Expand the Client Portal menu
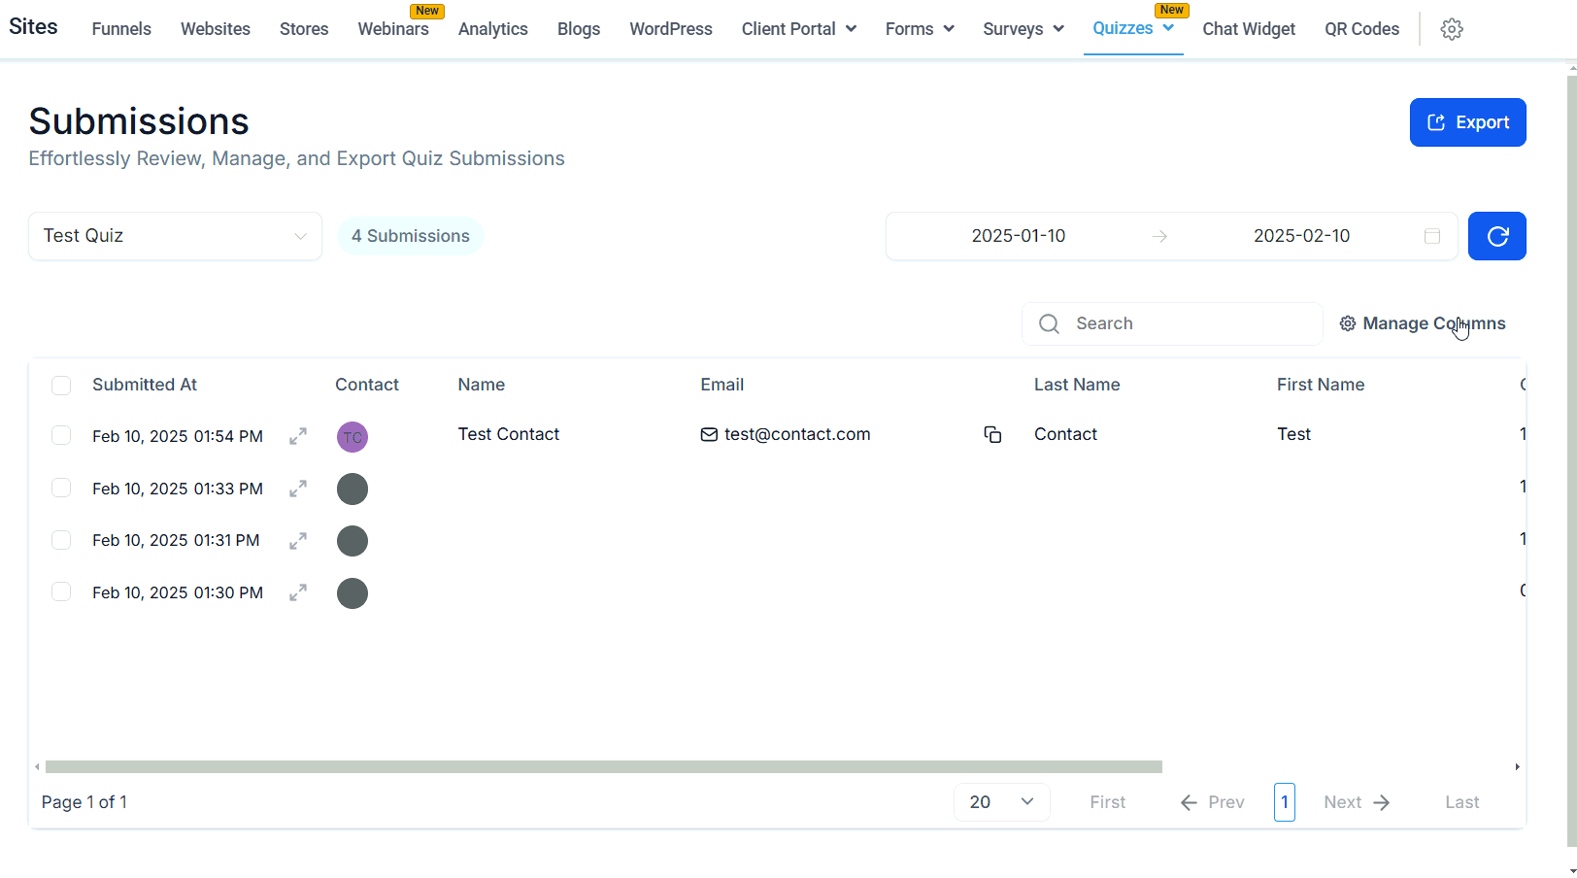The height and width of the screenshot is (878, 1577). coord(799,29)
